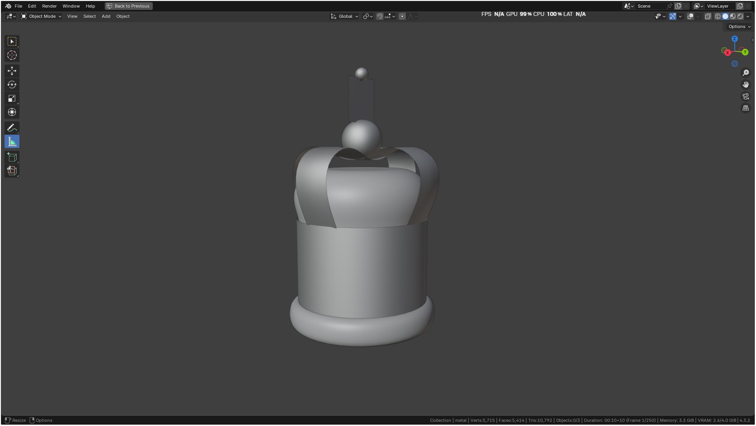The width and height of the screenshot is (756, 426).
Task: Click the Verts:5,715 status entry
Action: (x=482, y=420)
